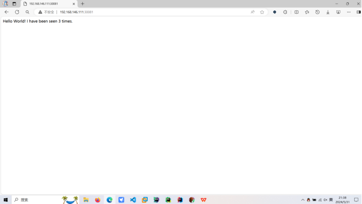Go back to the previous page
Image resolution: width=362 pixels, height=204 pixels.
[6, 12]
